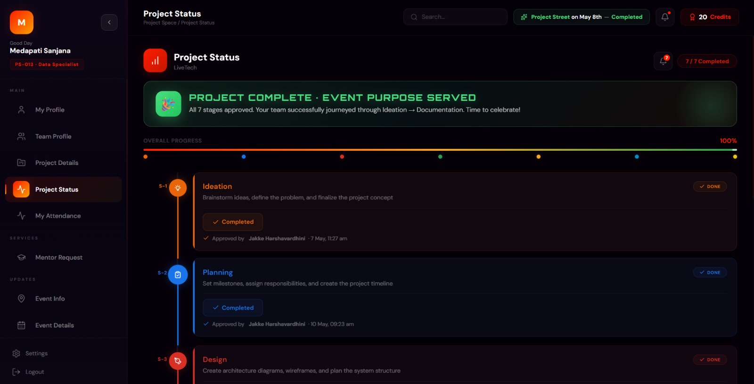Click the Event Info location pin icon
Viewport: 754px width, 384px height.
pyautogui.click(x=21, y=299)
